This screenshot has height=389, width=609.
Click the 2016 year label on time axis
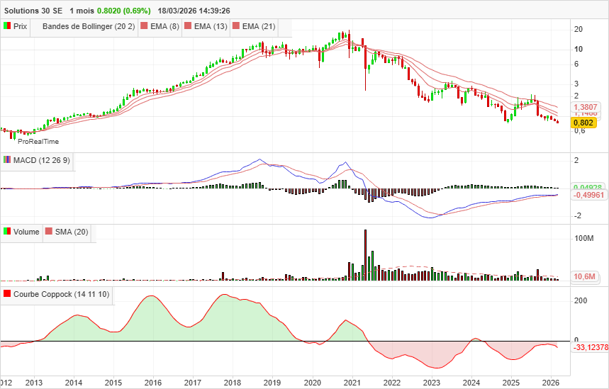coord(153,383)
